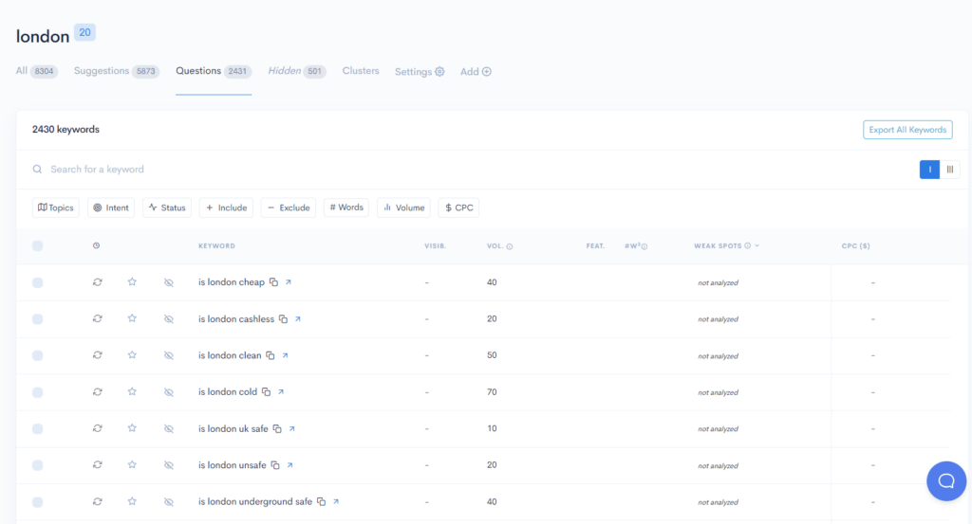Check the 'is london cashless' row checkbox

38,319
